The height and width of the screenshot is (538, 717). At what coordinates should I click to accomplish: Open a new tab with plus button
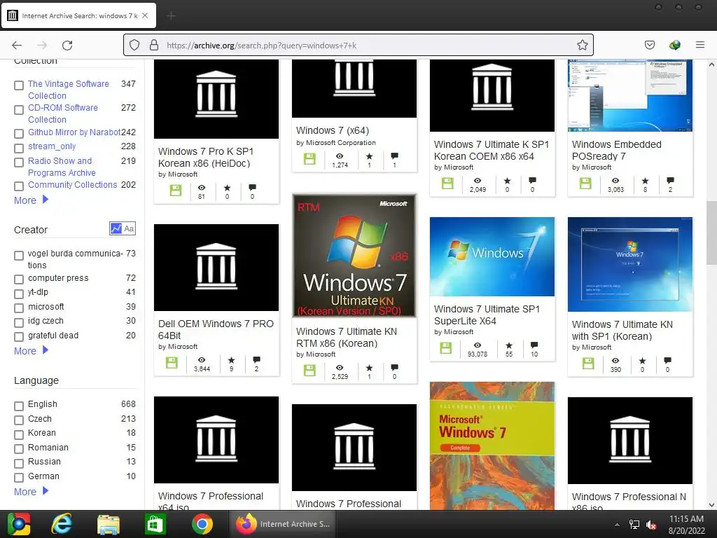click(x=171, y=16)
